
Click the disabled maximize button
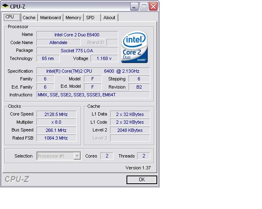coord(144,7)
